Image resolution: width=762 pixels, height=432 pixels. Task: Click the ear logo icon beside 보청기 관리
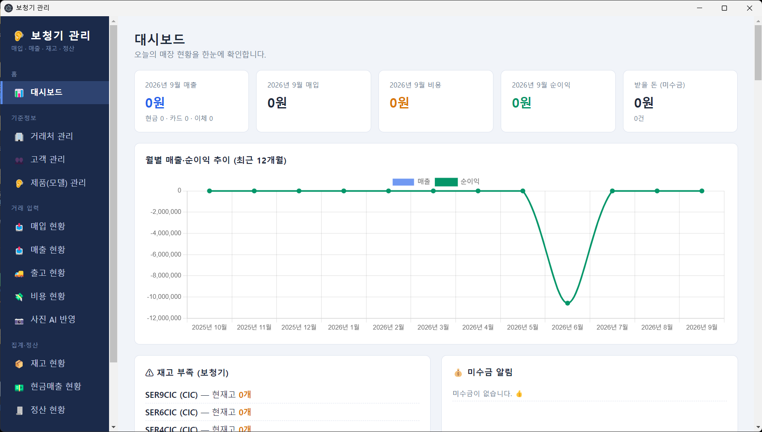click(x=19, y=36)
